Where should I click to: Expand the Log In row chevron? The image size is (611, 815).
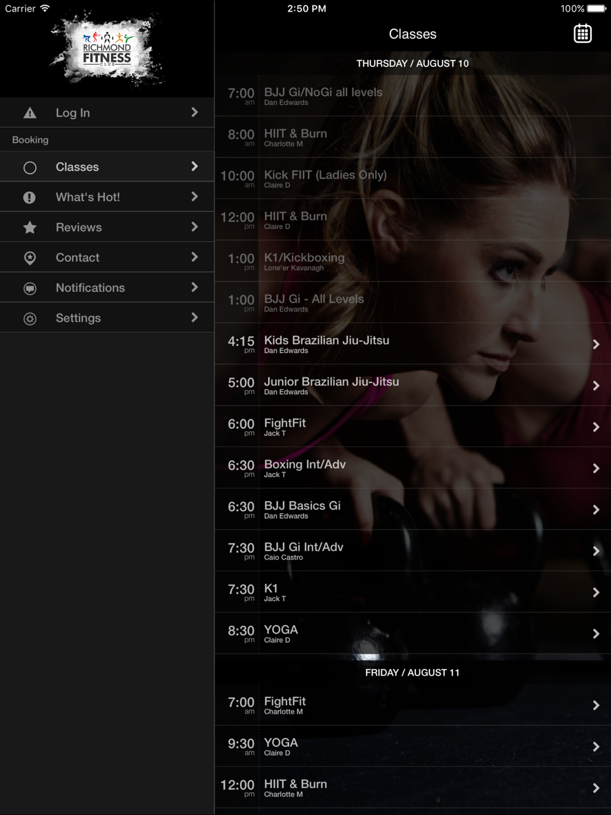(x=194, y=112)
